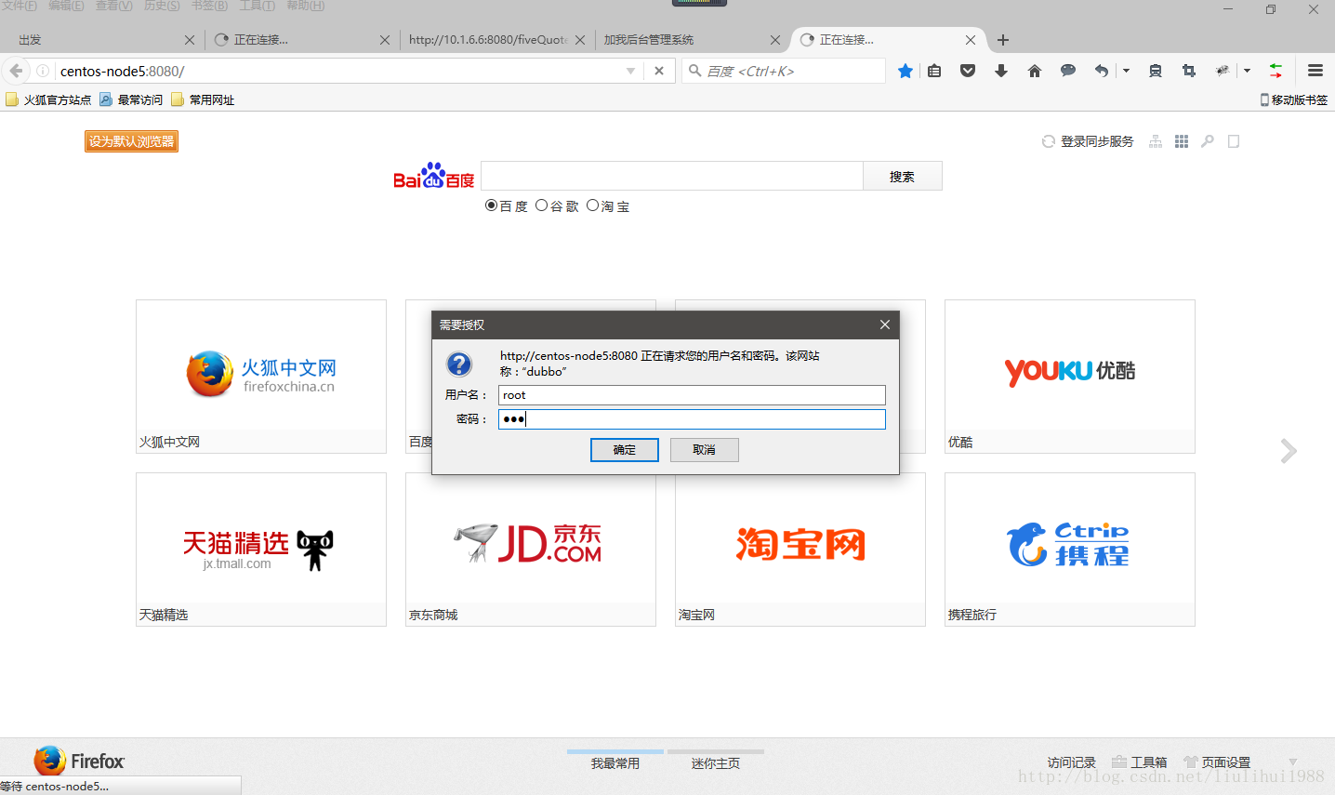Click next page chevron arrow
This screenshot has width=1335, height=795.
pyautogui.click(x=1289, y=451)
